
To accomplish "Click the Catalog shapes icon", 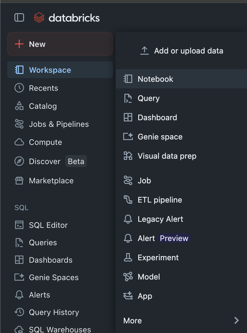I will coord(19,106).
